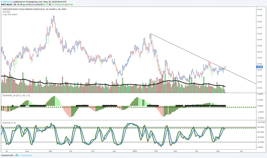Click the Apr label on time axis
Image resolution: width=267 pixels, height=158 pixels.
coord(197,151)
